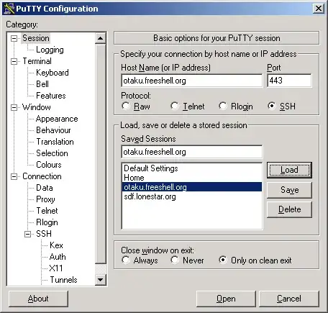This screenshot has width=328, height=313.
Task: Select the Window category
Action: click(37, 107)
